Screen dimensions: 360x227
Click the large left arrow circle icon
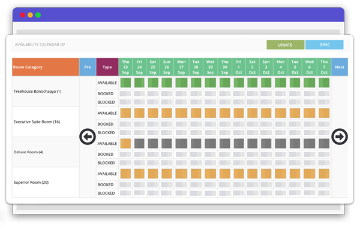pos(88,137)
